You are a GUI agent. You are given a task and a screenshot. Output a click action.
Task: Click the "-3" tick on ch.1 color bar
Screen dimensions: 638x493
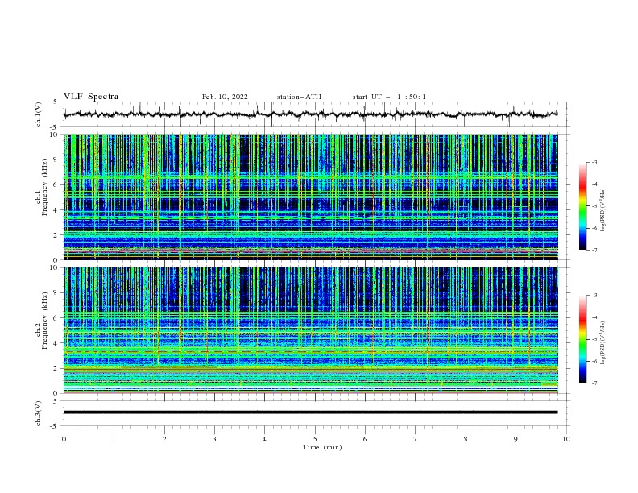pos(594,162)
